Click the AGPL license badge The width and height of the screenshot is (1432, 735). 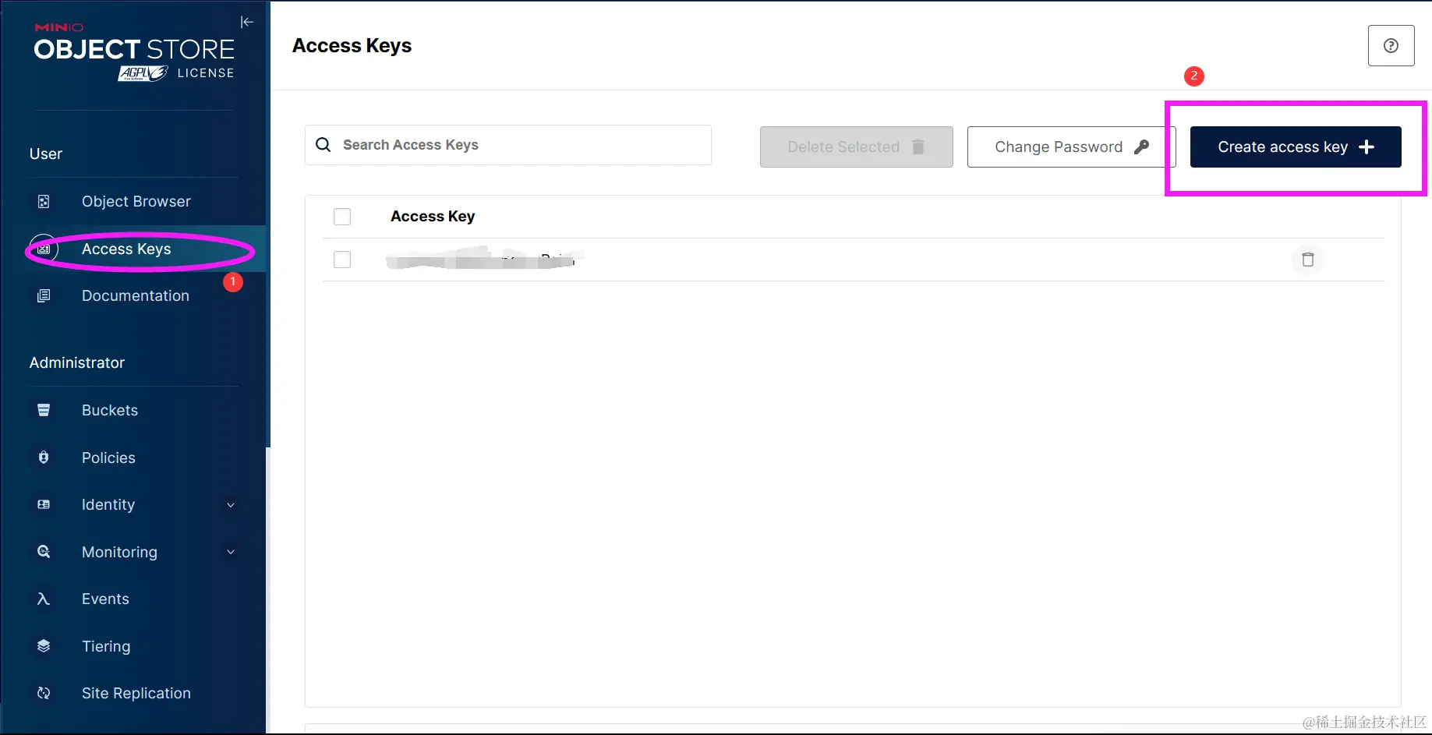pyautogui.click(x=143, y=73)
